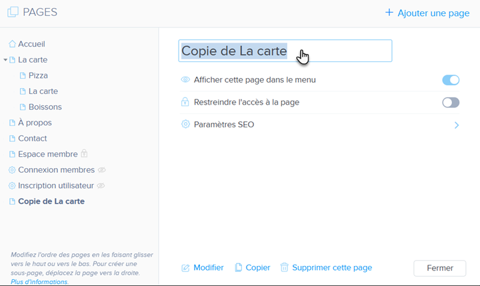Click the hidden-eye icon beside Inscription utilisateur
This screenshot has height=286, width=480.
101,185
